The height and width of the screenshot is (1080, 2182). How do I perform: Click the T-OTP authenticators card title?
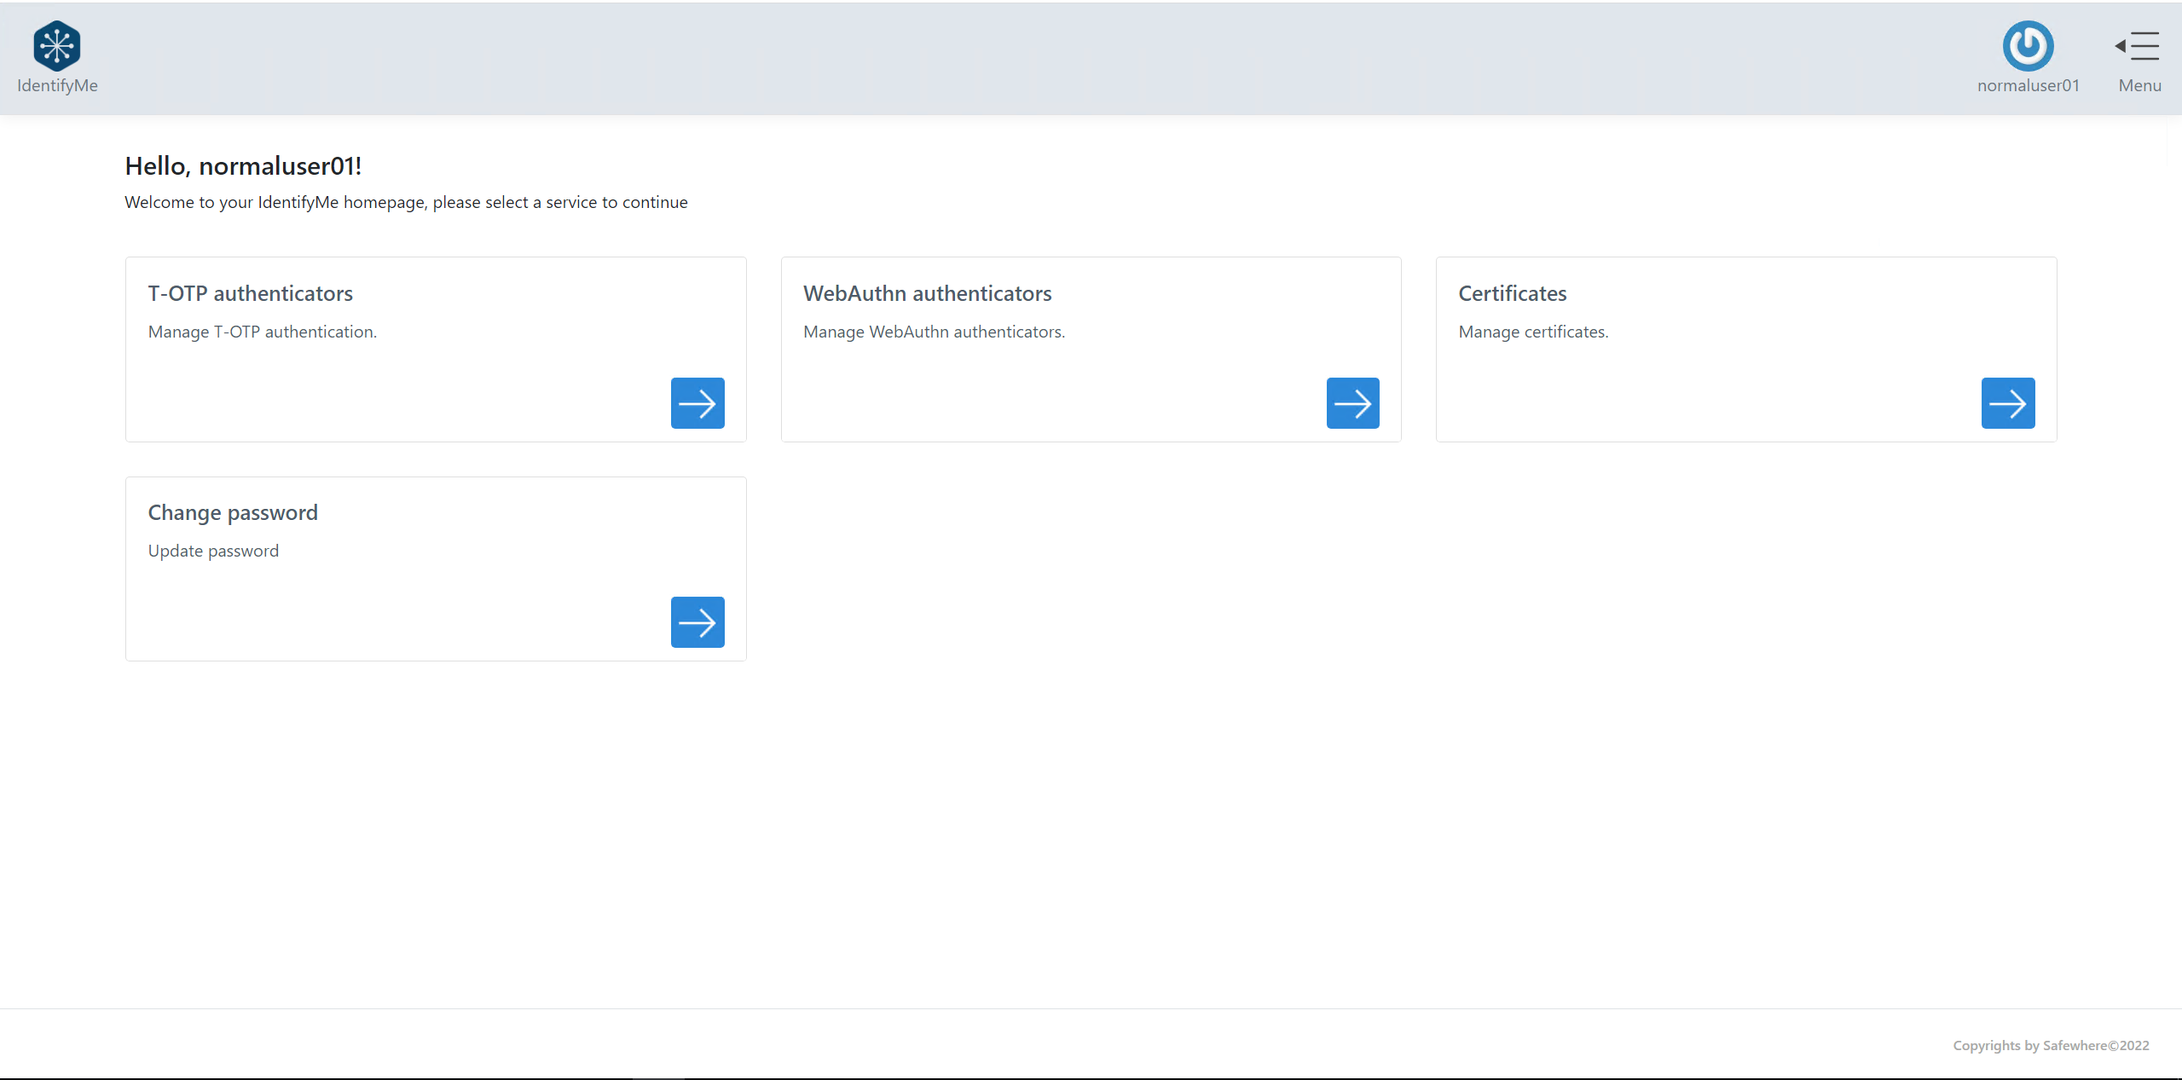[x=250, y=293]
